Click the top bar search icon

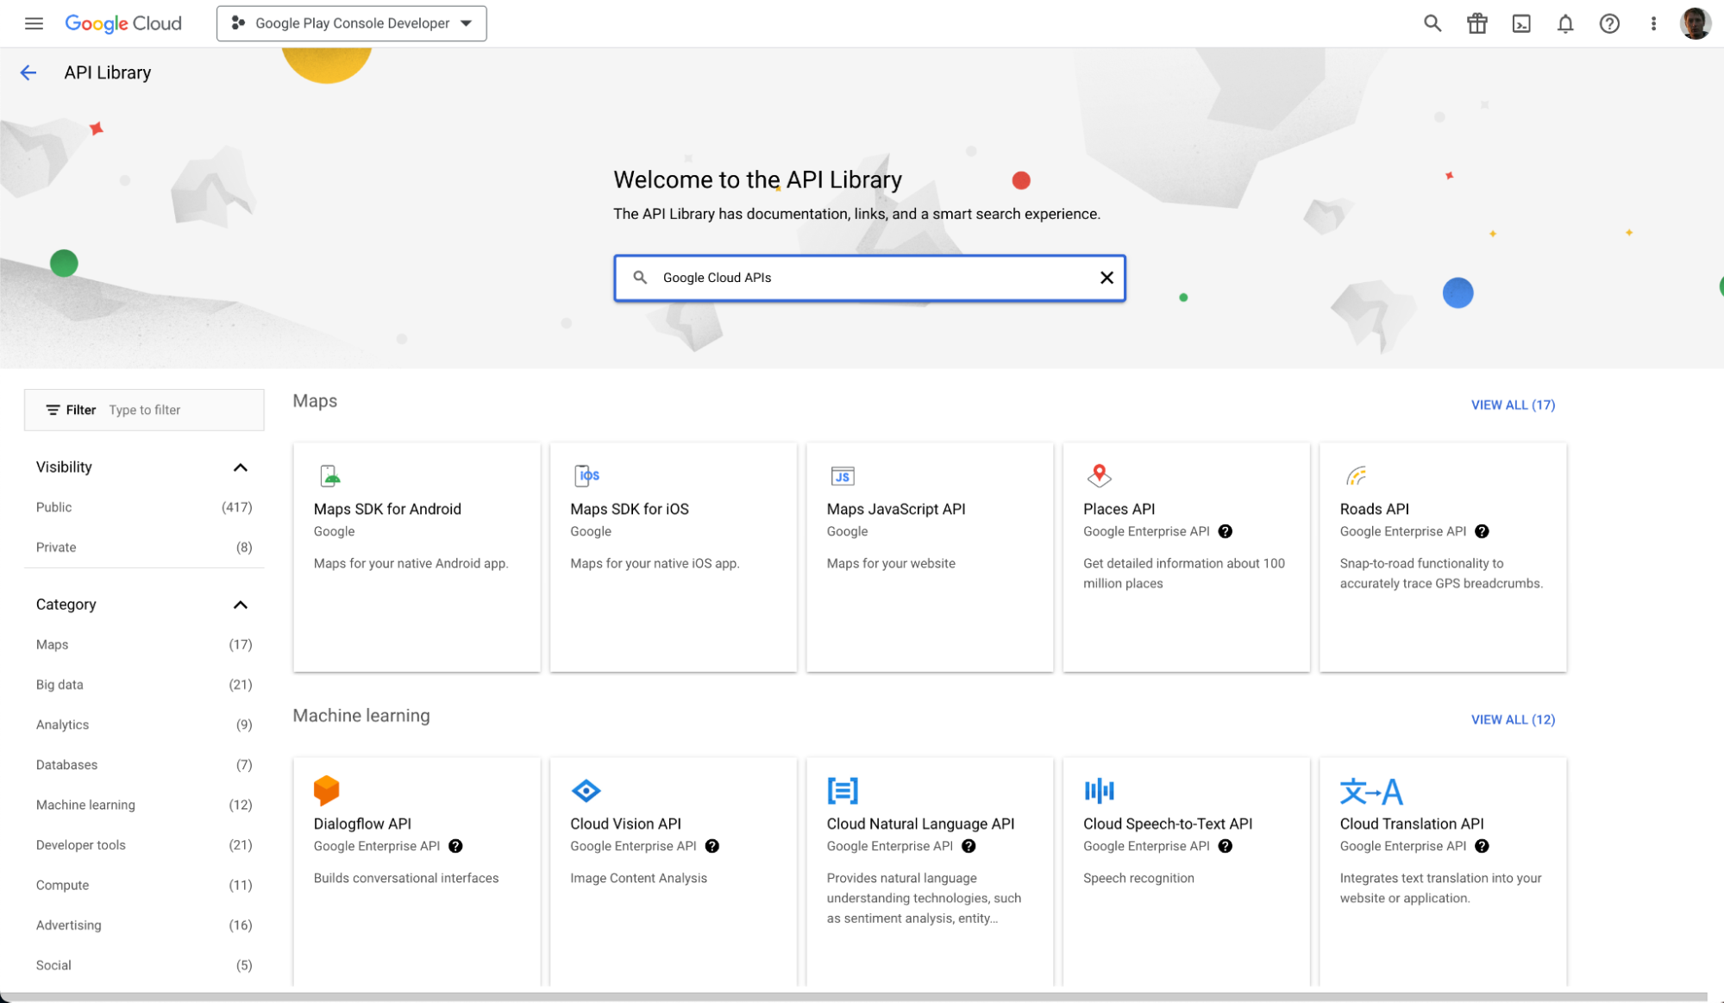pyautogui.click(x=1432, y=23)
